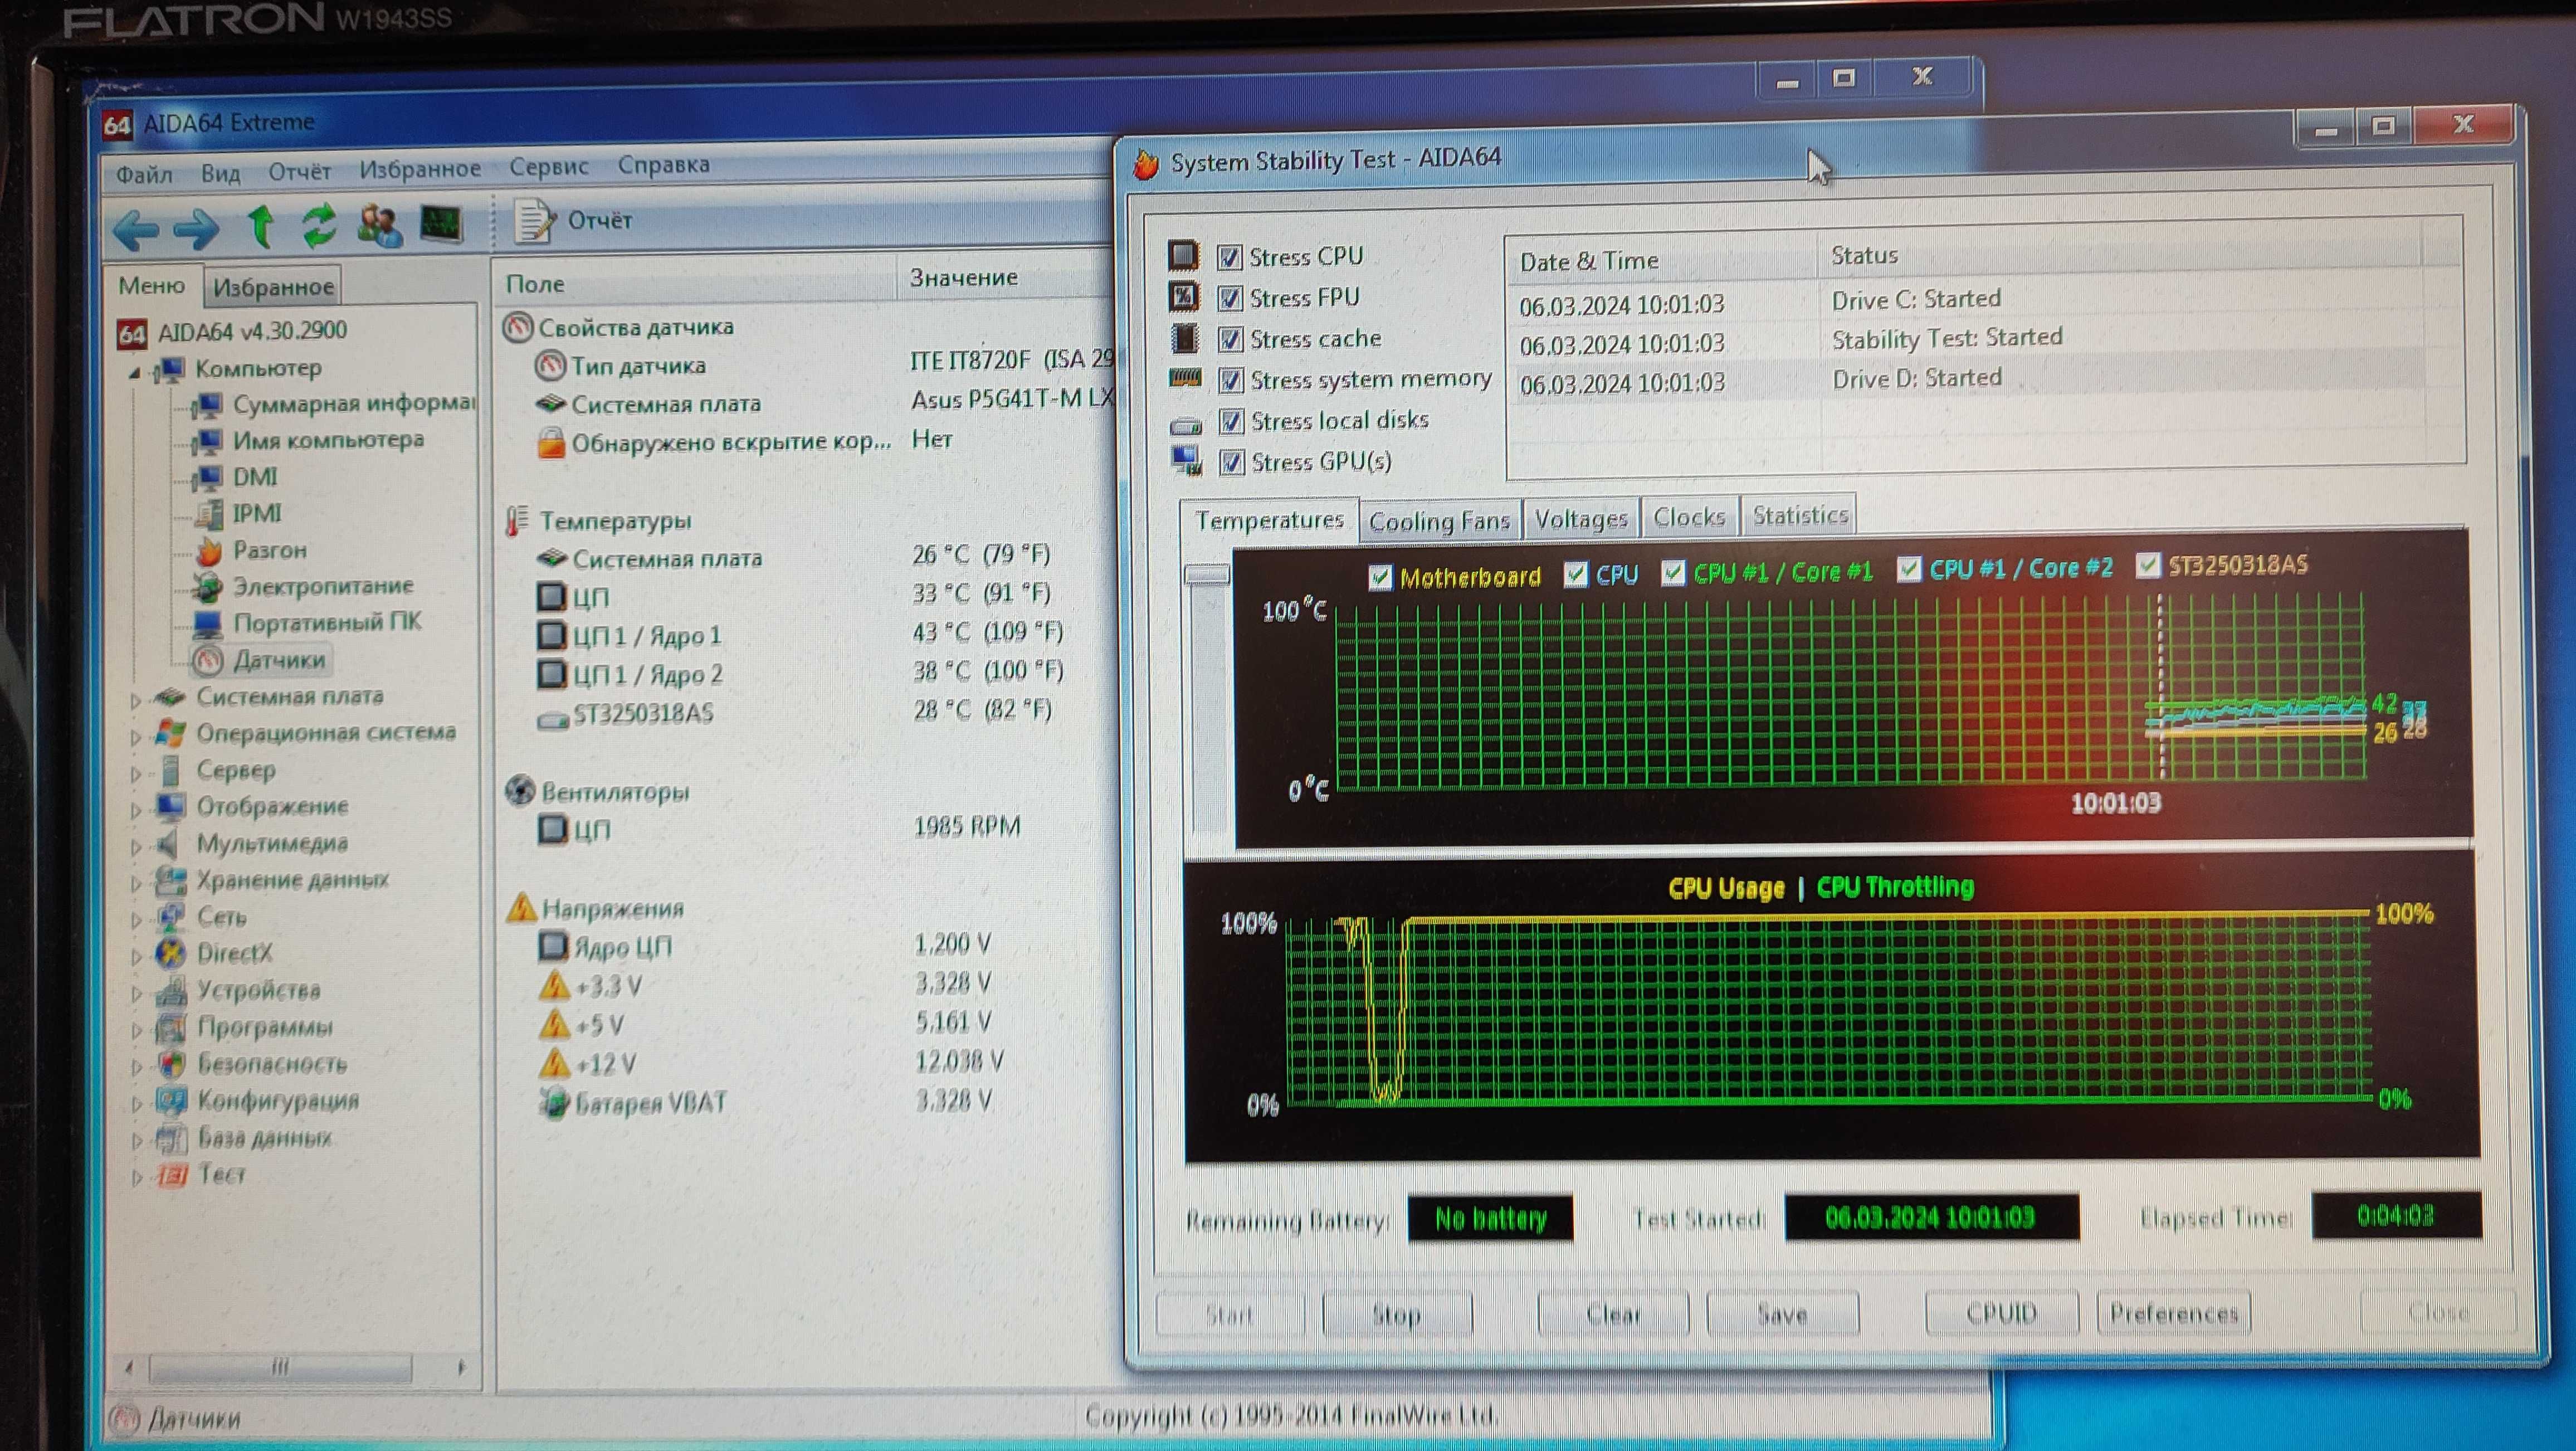Switch to the Cooling Fans tab
2576x1451 pixels.
pos(1439,521)
